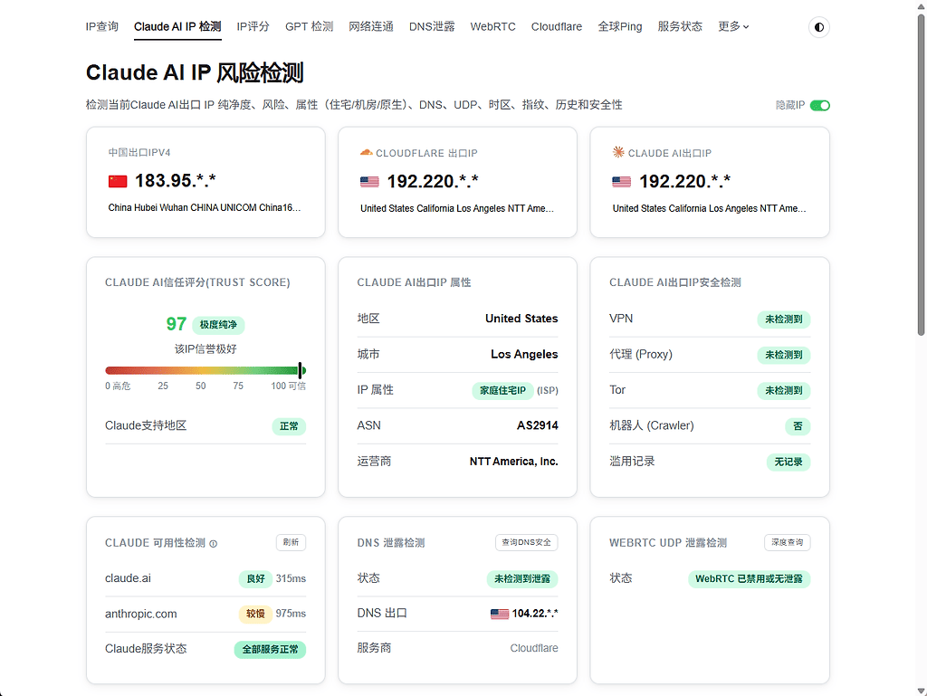This screenshot has width=927, height=696.
Task: Click 代理 (Proxy) row 未检测到 badge
Action: pyautogui.click(x=784, y=355)
